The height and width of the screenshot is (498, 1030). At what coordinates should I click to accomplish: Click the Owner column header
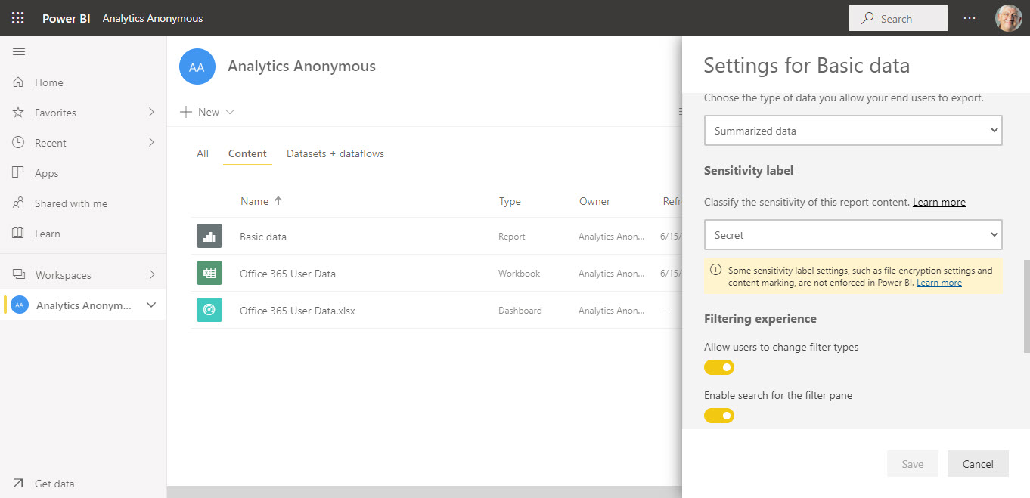594,201
